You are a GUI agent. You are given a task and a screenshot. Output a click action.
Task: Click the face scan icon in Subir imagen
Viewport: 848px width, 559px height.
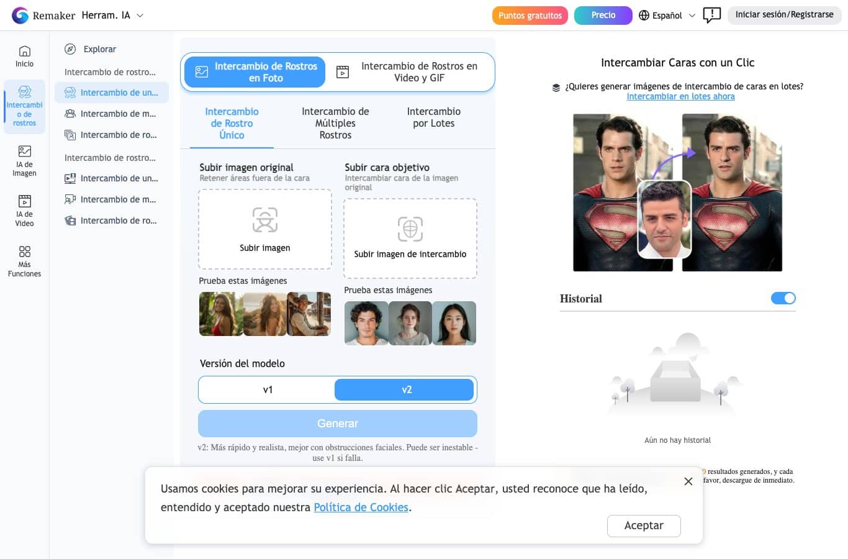pos(265,220)
